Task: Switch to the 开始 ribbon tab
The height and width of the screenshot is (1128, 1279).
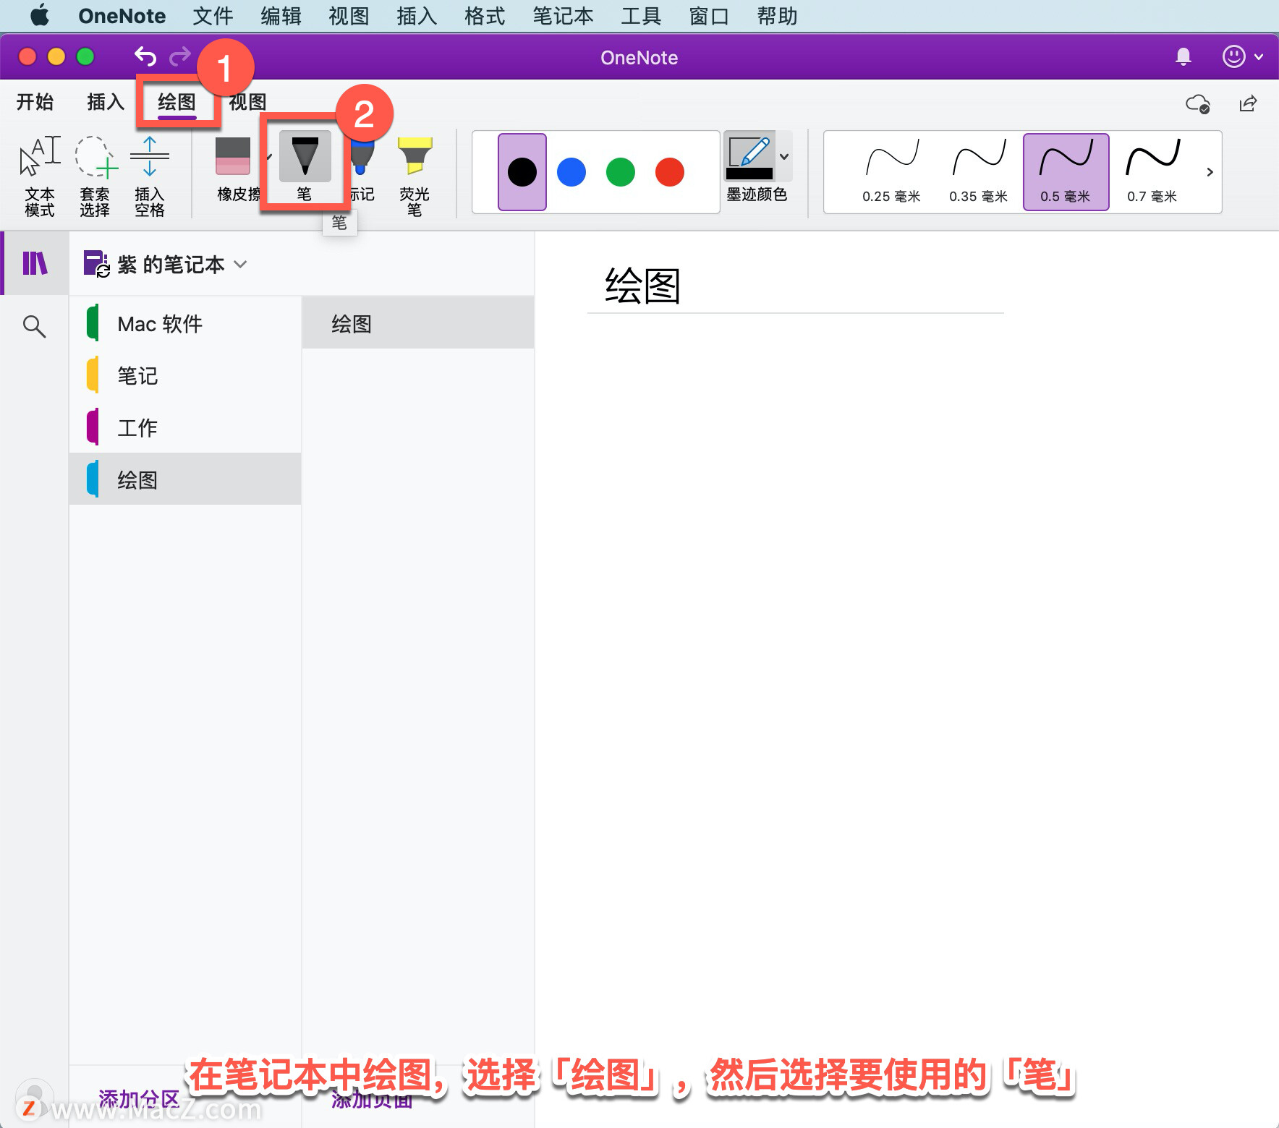Action: pyautogui.click(x=35, y=102)
